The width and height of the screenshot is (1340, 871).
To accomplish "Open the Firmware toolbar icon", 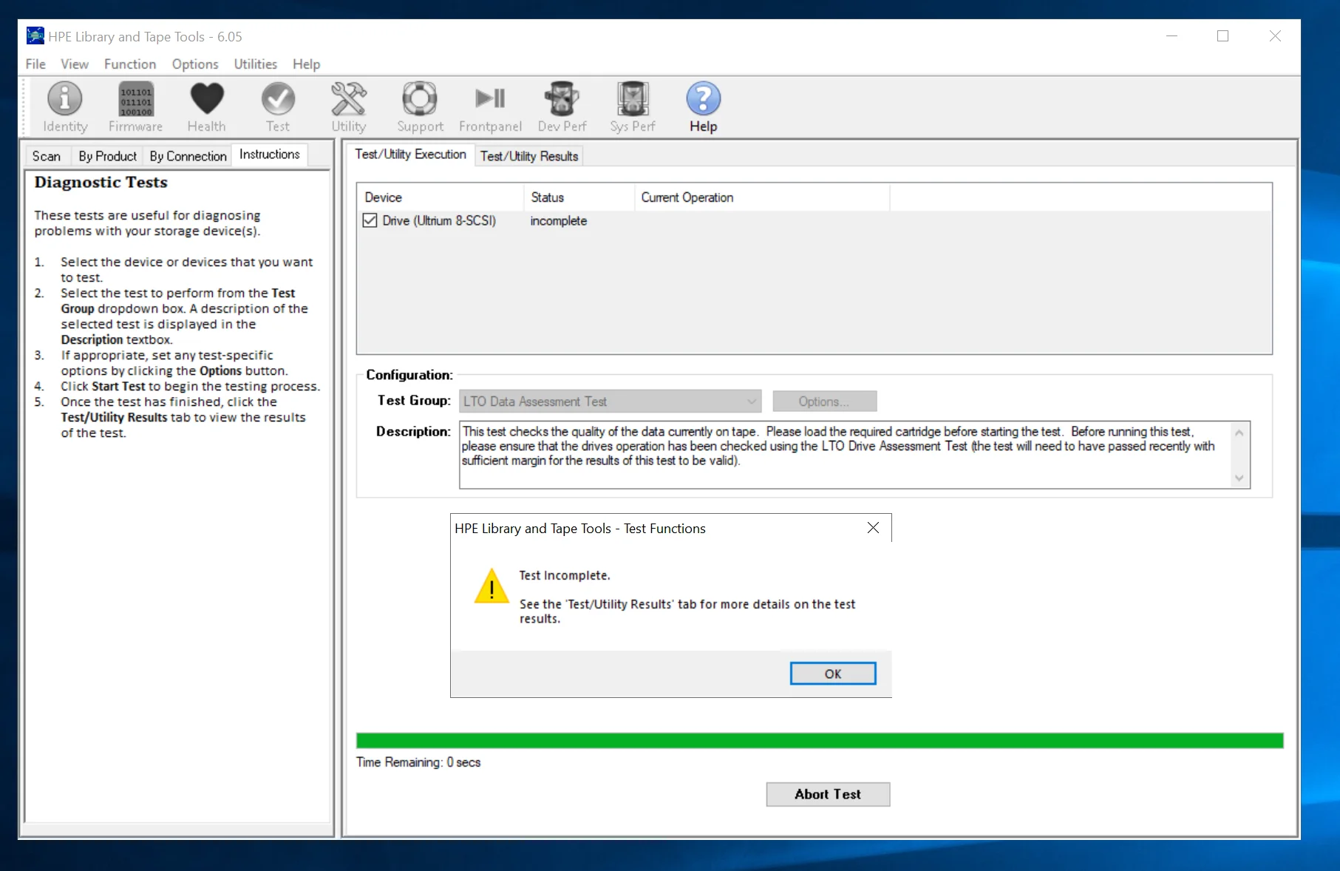I will pos(135,107).
